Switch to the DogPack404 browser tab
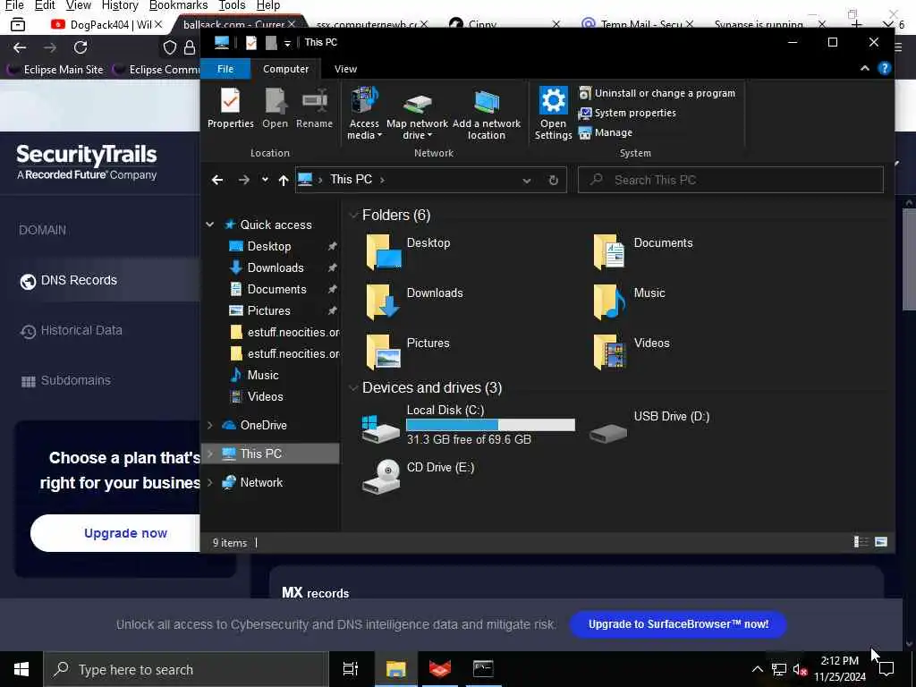The image size is (916, 687). 106,24
